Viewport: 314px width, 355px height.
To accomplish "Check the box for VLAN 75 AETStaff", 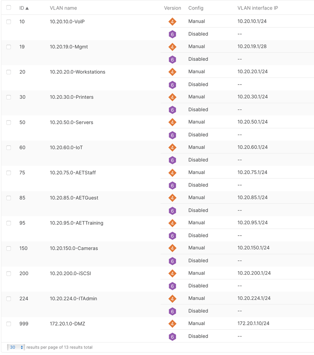I will coord(9,173).
